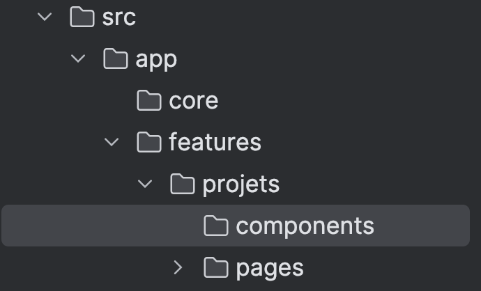Collapse the projets folder chevron
Image resolution: width=481 pixels, height=291 pixels.
pyautogui.click(x=145, y=184)
